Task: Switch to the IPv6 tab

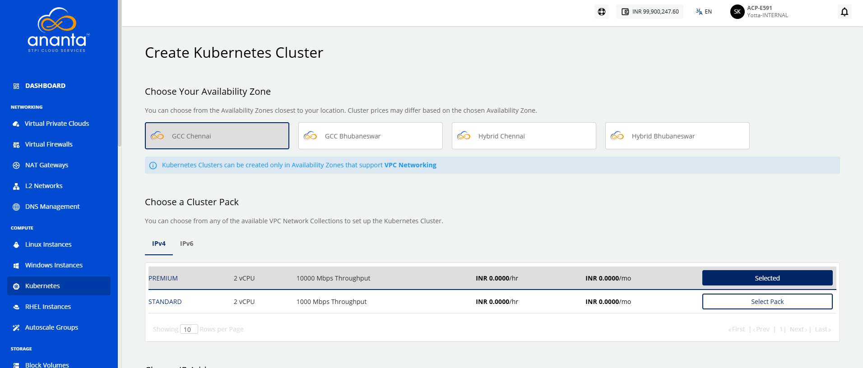Action: tap(186, 244)
